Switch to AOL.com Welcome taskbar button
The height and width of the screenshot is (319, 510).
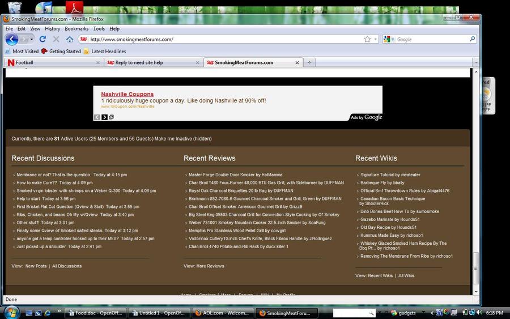point(223,313)
